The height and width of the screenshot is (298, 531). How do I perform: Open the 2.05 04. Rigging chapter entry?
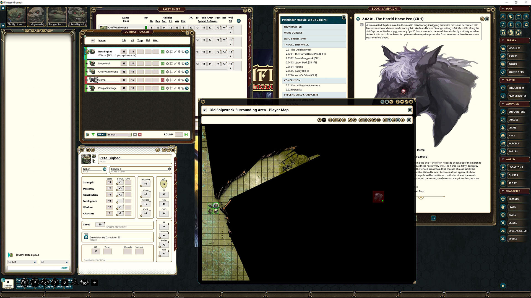(x=295, y=66)
